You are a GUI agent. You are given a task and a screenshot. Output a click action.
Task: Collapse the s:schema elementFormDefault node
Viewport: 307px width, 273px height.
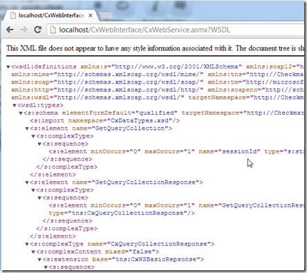pos(21,113)
